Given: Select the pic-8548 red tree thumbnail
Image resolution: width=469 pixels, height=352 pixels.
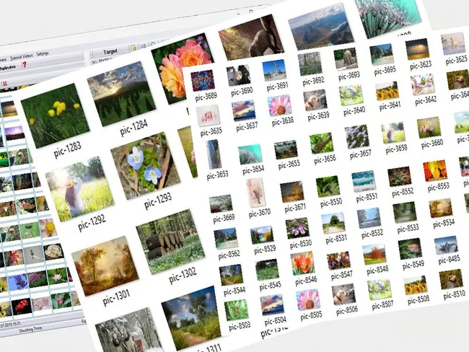Looking at the screenshot, I should [x=374, y=255].
